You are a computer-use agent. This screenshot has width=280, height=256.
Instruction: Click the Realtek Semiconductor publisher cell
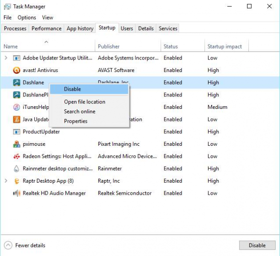click(x=124, y=193)
